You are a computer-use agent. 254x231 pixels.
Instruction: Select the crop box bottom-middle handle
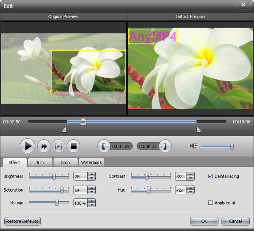(88, 92)
